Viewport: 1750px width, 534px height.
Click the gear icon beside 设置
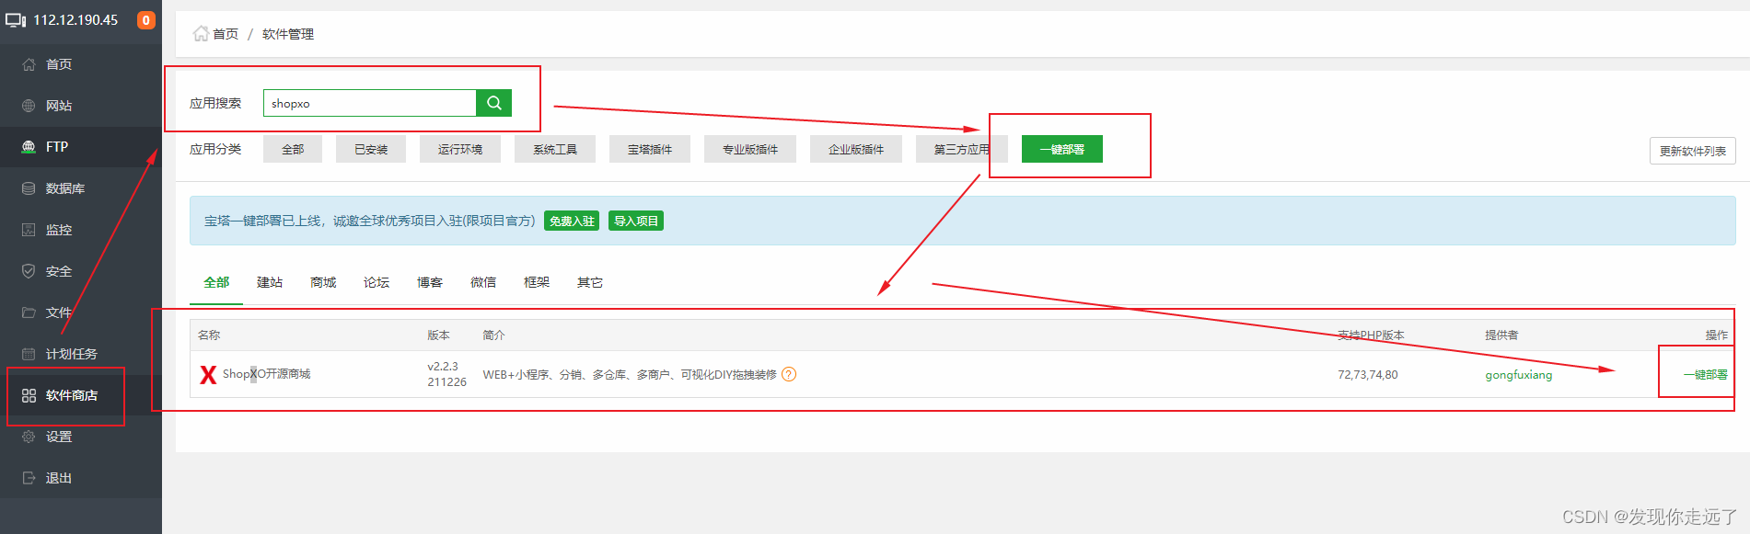29,437
